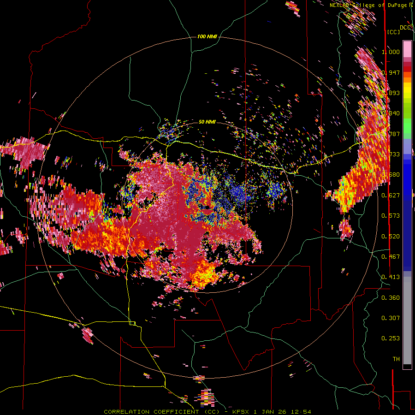Click the "NEXLAB-College of DuPage" header text
The width and height of the screenshot is (415, 415).
(368, 5)
